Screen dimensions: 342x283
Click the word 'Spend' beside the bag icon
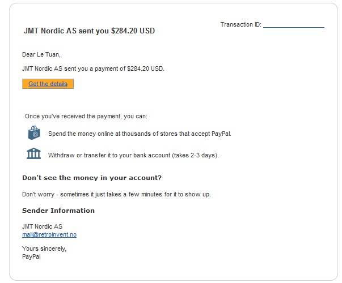(x=57, y=134)
